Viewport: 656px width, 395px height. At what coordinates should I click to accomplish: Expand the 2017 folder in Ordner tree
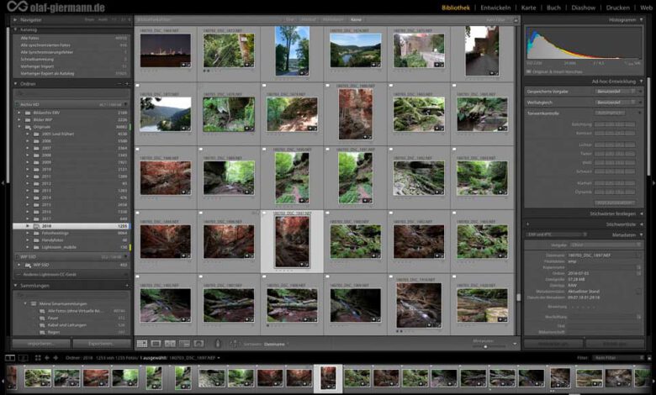(x=27, y=219)
